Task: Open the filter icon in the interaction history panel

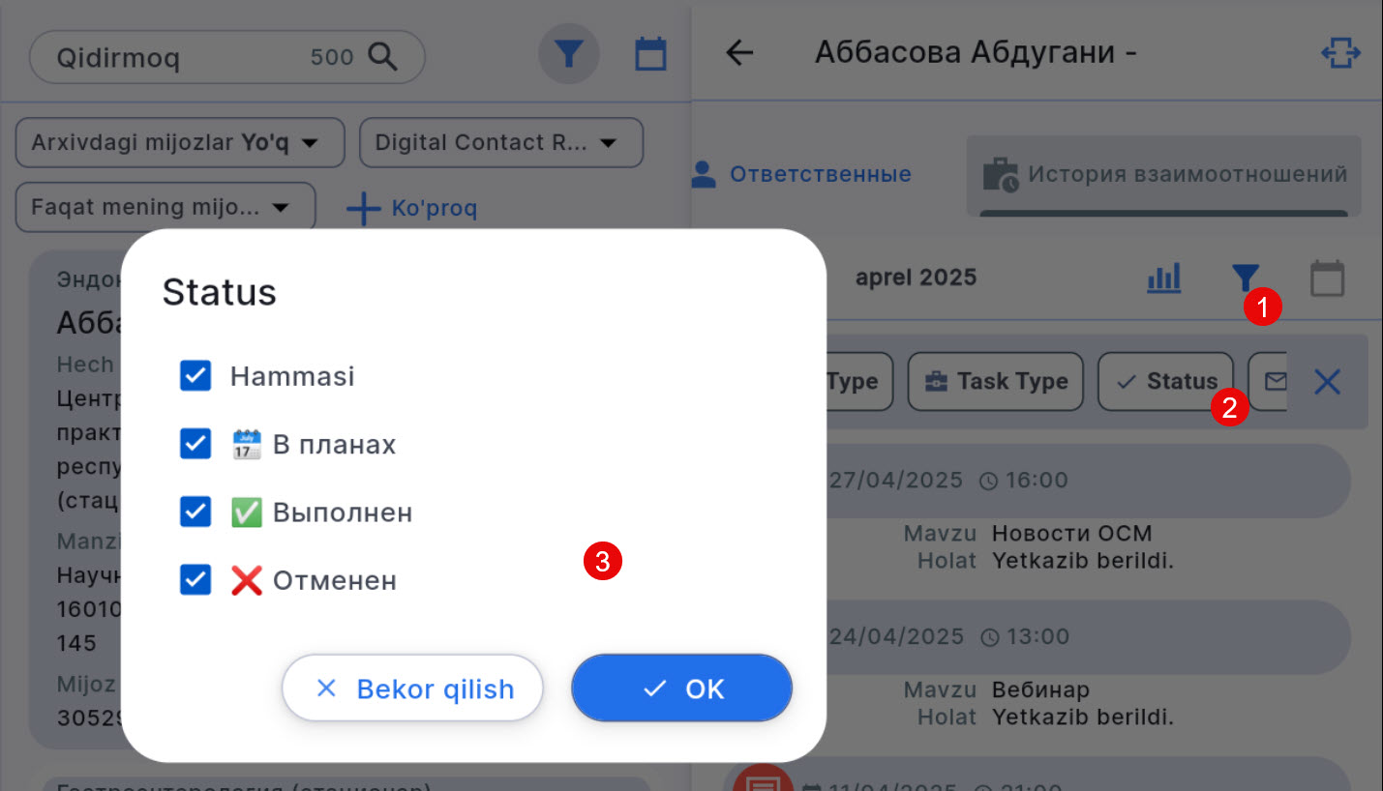Action: click(x=1247, y=278)
